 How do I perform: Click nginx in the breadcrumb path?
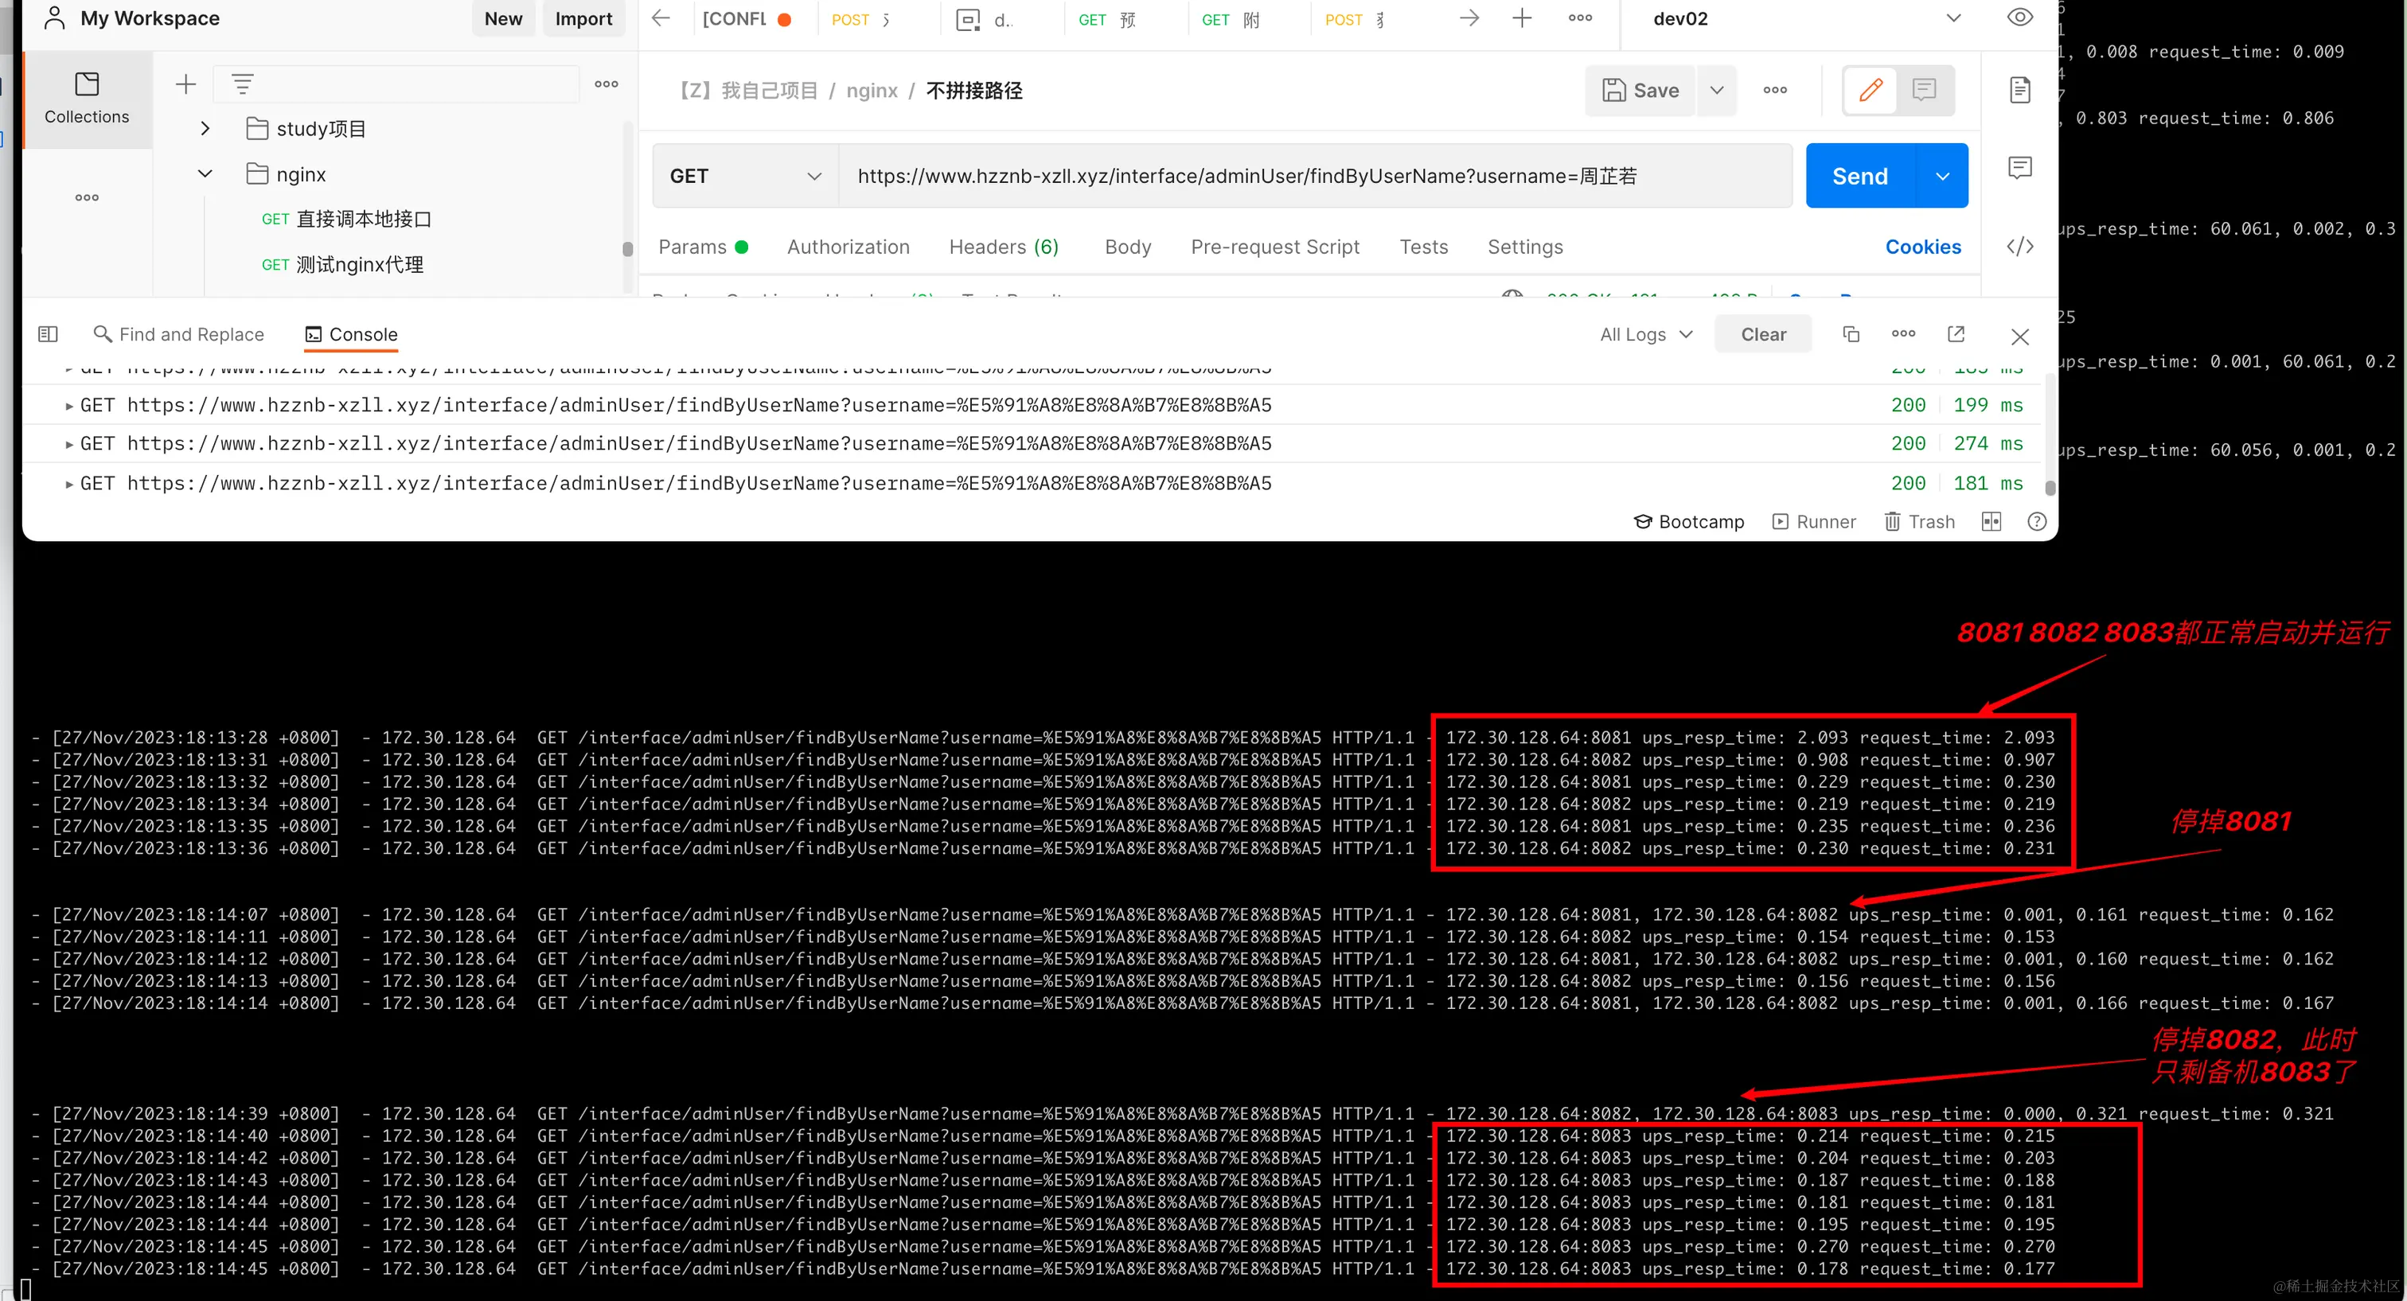(x=871, y=91)
